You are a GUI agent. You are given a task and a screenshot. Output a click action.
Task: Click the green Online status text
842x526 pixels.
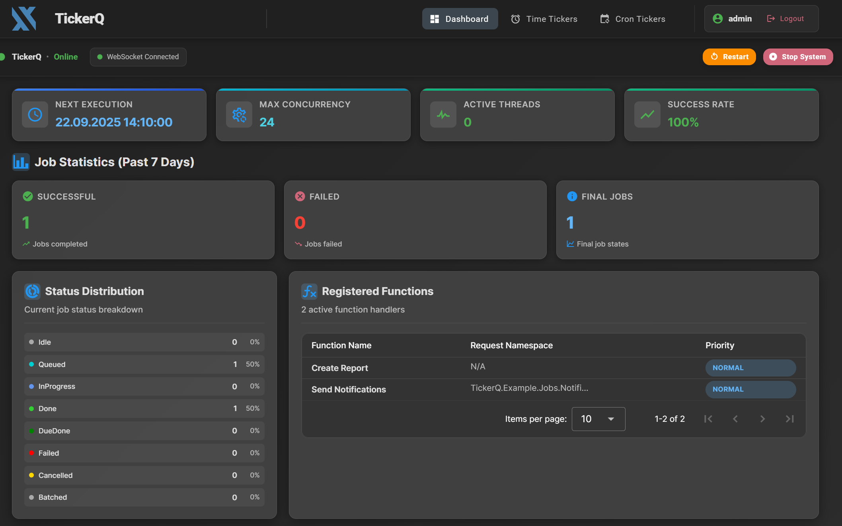[x=66, y=57]
